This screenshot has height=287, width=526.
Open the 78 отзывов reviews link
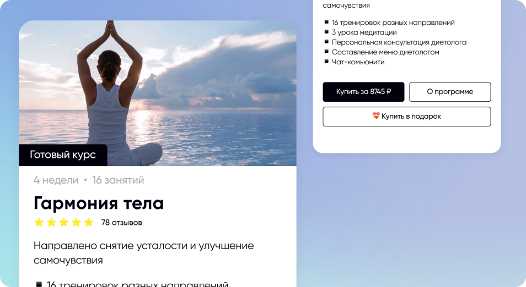[x=122, y=223]
